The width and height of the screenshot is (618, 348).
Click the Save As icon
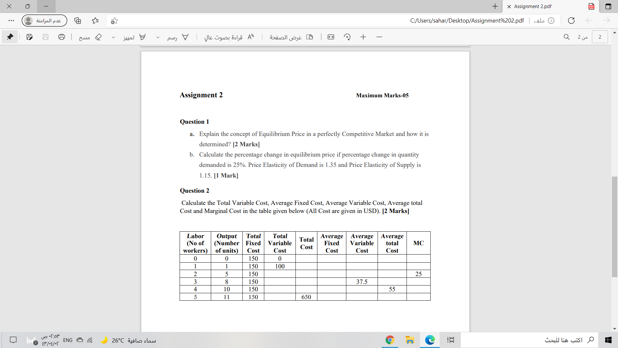point(29,37)
